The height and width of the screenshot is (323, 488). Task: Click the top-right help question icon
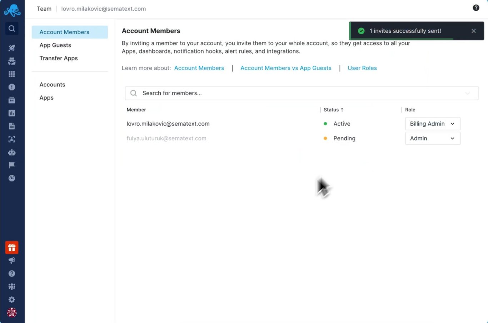[476, 8]
